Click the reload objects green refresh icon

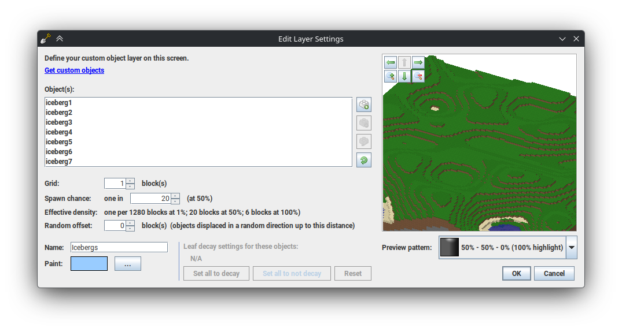363,160
